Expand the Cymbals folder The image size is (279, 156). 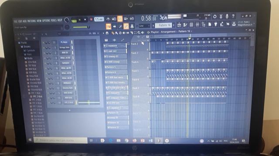29,50
